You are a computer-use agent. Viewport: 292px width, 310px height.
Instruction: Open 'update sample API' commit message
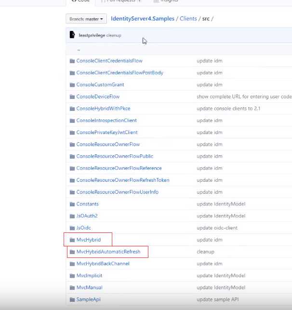(x=217, y=299)
